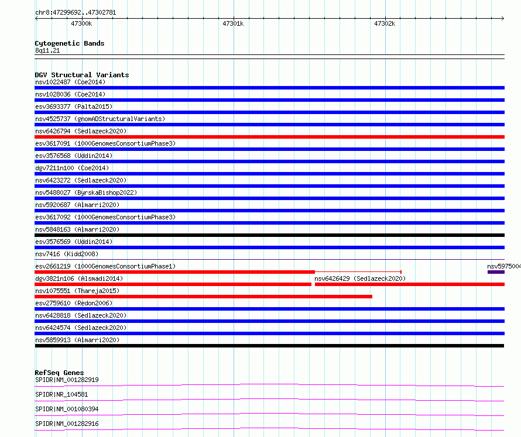Select the black bar of nsv5848163
This screenshot has width=521, height=437.
(269, 235)
